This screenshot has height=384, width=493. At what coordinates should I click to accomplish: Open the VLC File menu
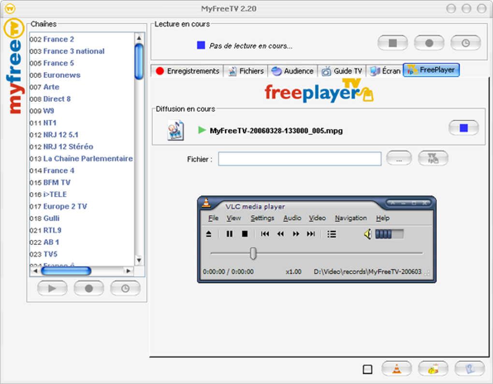(213, 218)
